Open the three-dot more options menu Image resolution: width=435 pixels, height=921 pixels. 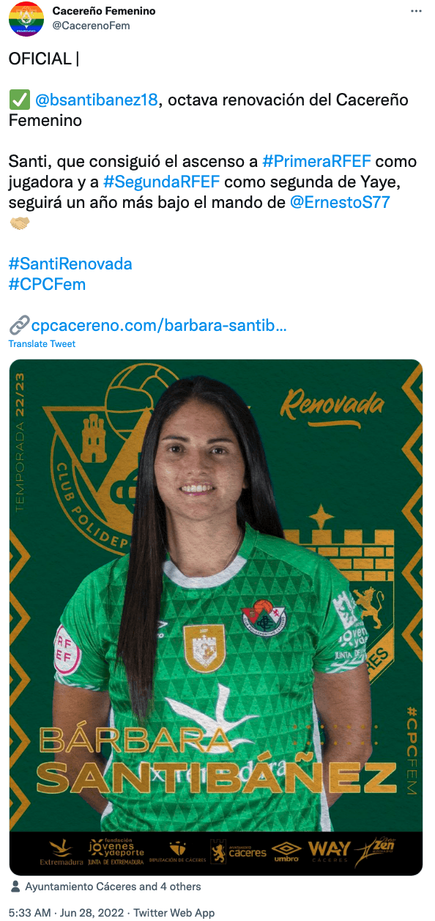(x=416, y=12)
